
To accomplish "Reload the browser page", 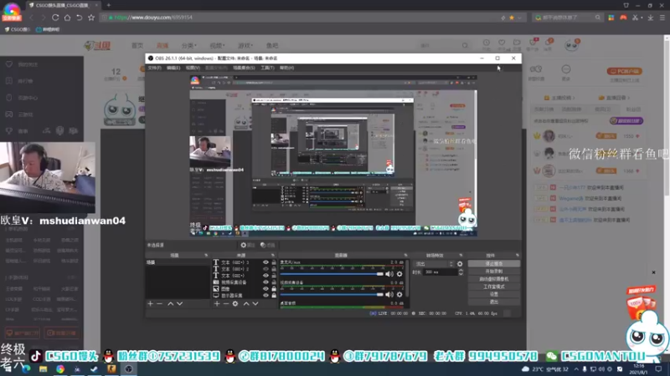I will (x=55, y=18).
